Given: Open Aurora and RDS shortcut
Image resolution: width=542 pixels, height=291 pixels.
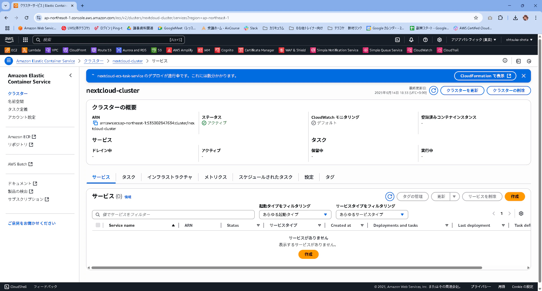Looking at the screenshot, I should pyautogui.click(x=131, y=50).
